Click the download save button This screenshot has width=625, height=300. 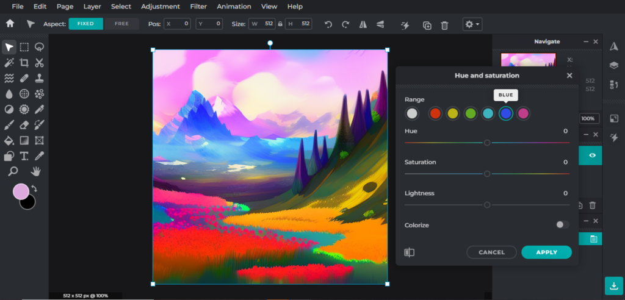tap(614, 285)
